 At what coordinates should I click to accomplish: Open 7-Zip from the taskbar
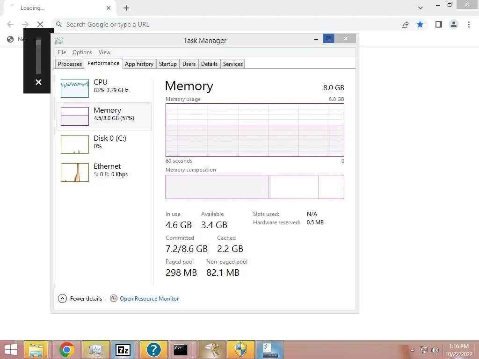point(123,350)
